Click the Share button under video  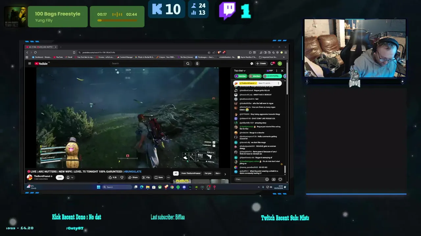point(133,177)
